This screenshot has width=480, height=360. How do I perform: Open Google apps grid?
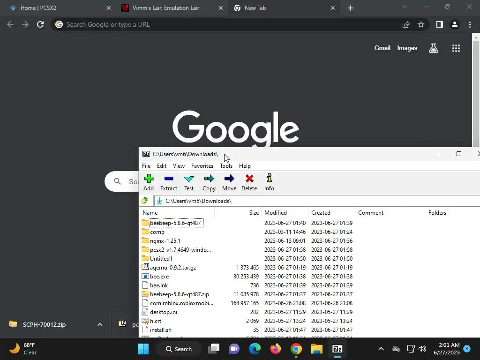(x=456, y=48)
